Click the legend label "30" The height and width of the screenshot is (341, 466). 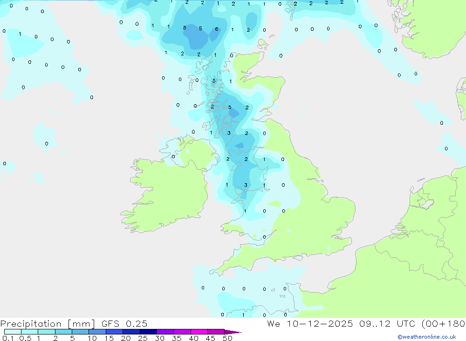click(160, 338)
